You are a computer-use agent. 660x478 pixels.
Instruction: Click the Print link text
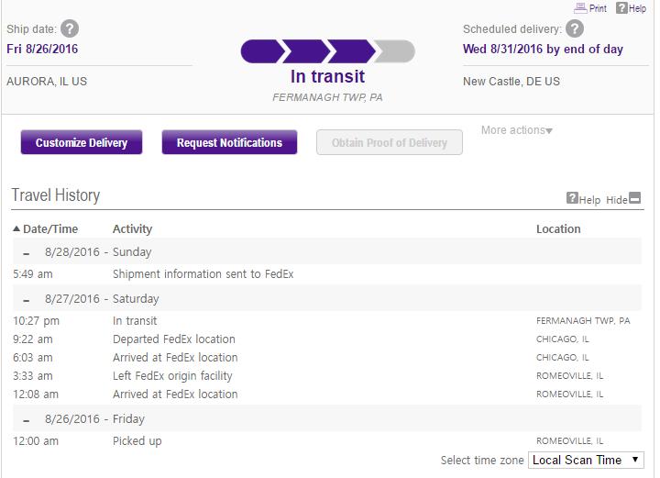coord(598,8)
